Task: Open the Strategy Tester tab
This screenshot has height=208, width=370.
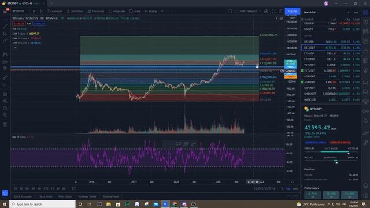Action: tap(87, 196)
